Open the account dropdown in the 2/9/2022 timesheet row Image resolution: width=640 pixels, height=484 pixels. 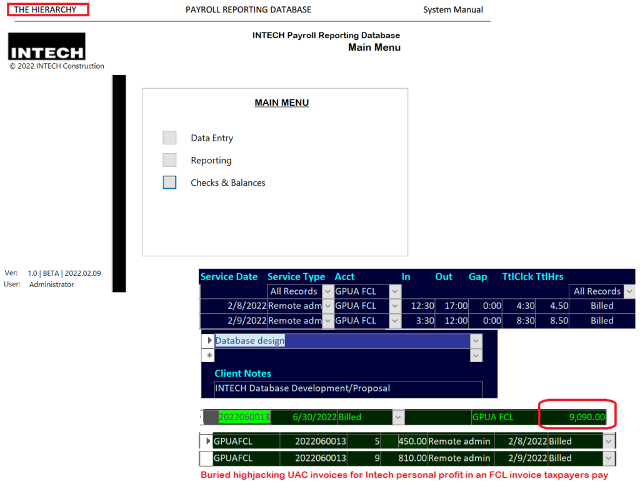(x=395, y=321)
